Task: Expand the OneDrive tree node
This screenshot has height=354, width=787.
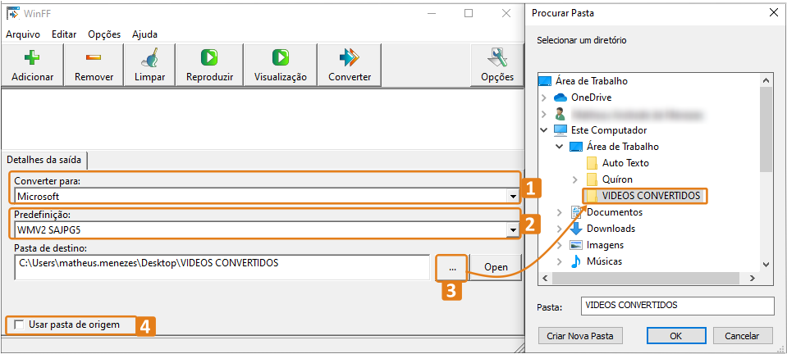Action: click(543, 98)
